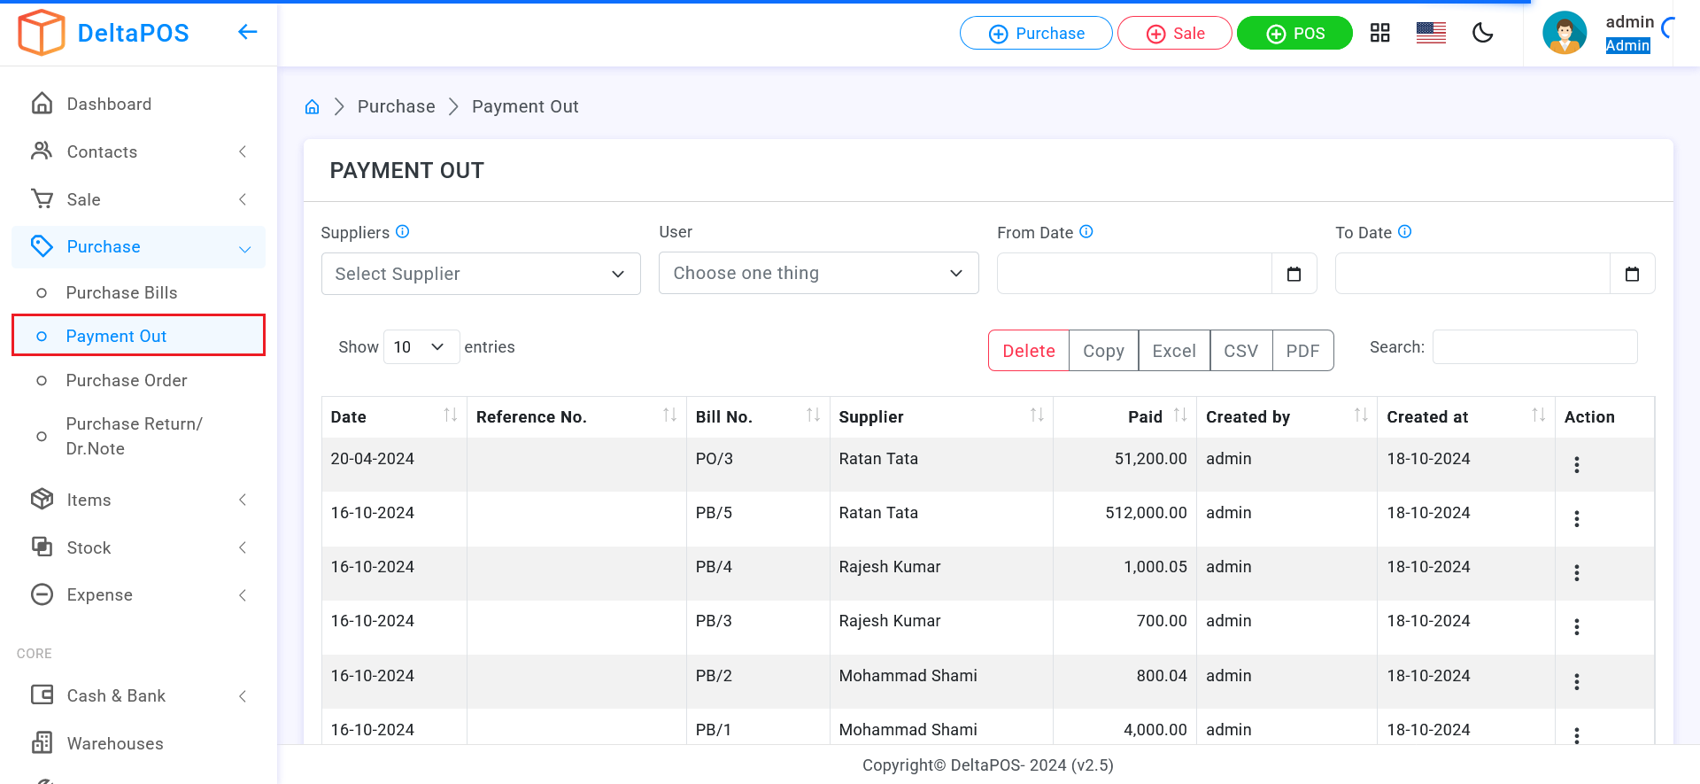The image size is (1700, 784).
Task: Open the User 'Choose one thing' dropdown
Action: click(x=818, y=274)
